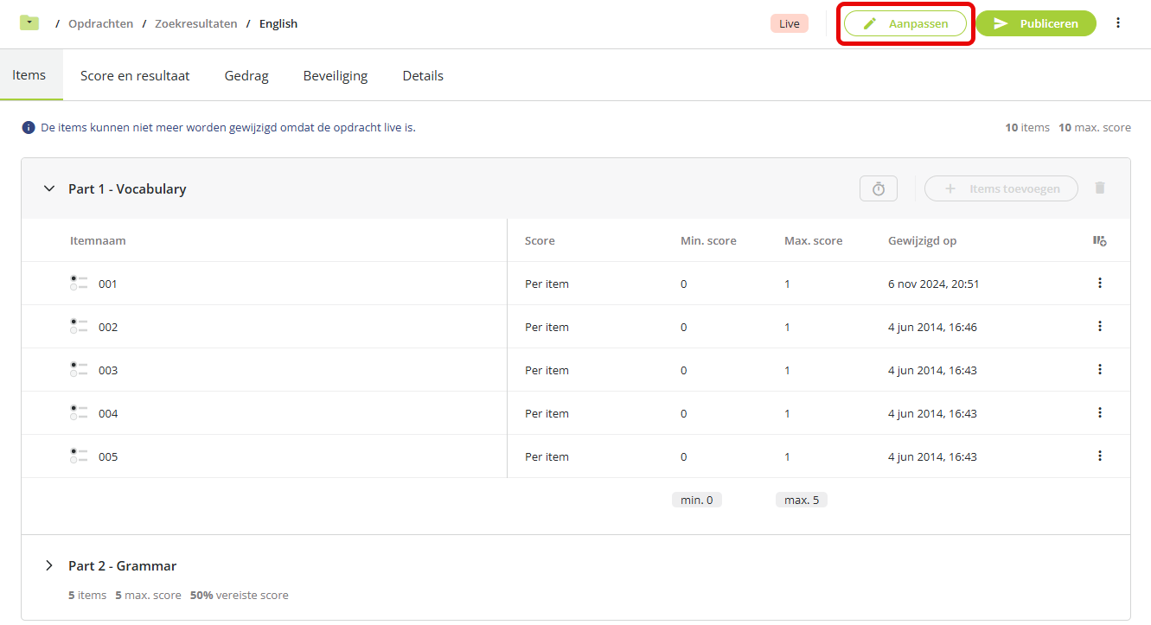The image size is (1151, 625).
Task: Open the Score en resultaat tab
Action: click(x=135, y=76)
